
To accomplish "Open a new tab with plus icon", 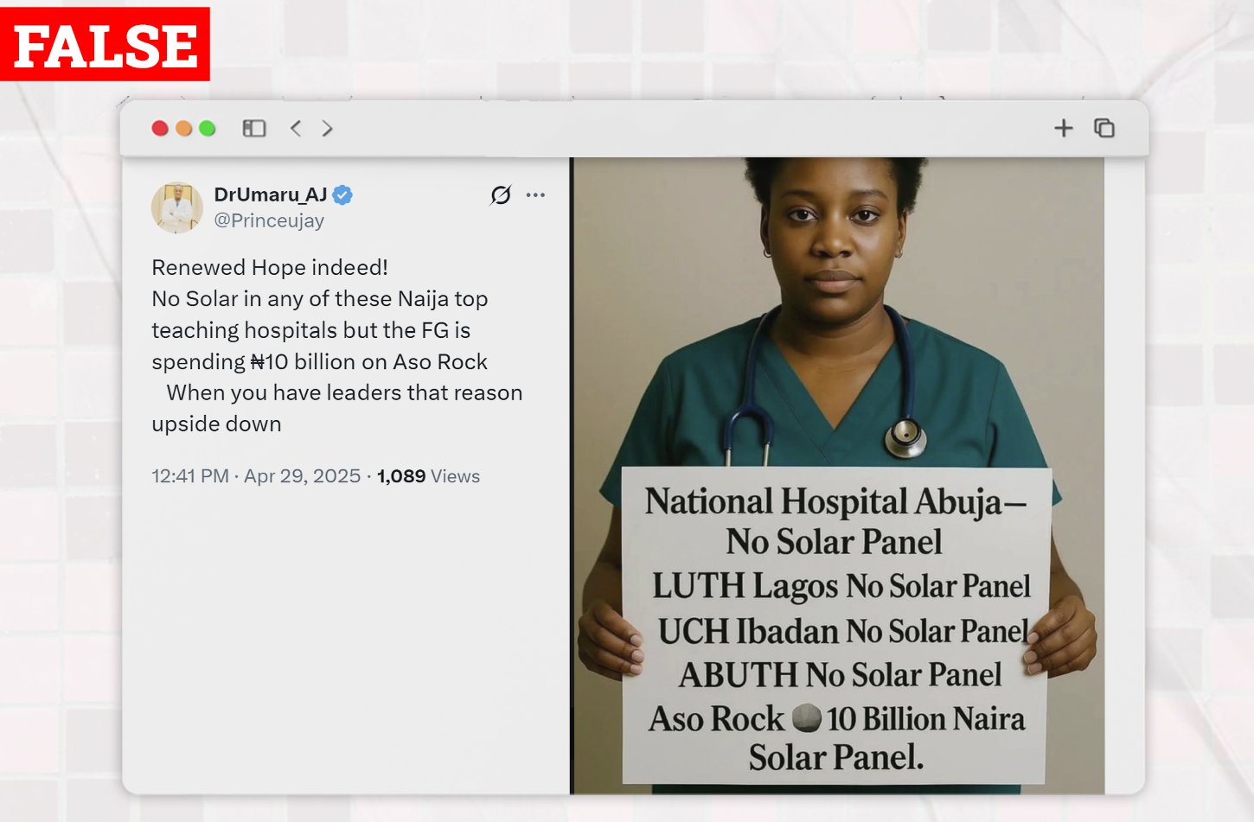I will tap(1064, 129).
